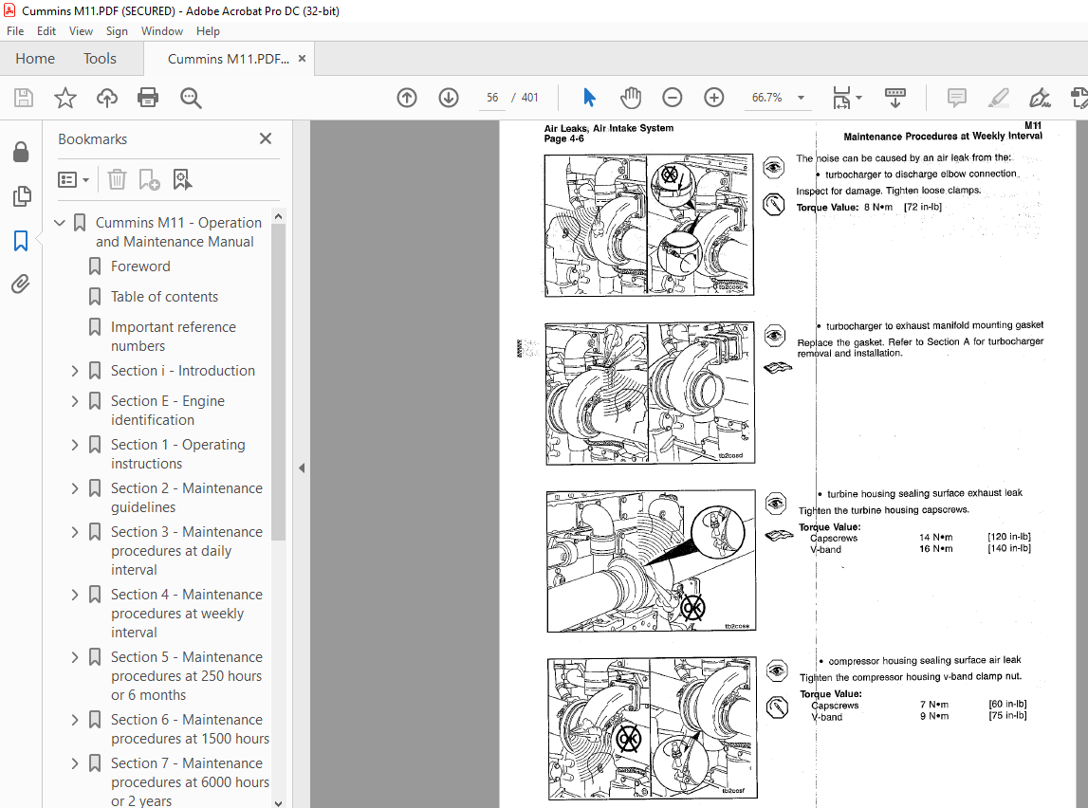Open page thumbnails panel in sidebar
The image size is (1088, 808).
coord(22,196)
